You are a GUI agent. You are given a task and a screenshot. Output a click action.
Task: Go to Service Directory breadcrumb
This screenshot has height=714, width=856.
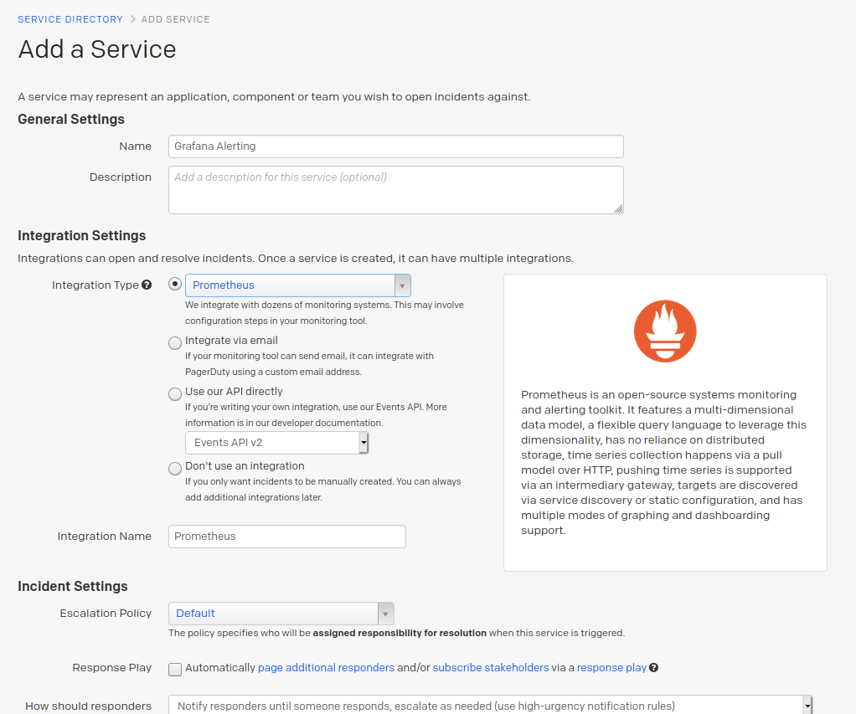pos(70,19)
